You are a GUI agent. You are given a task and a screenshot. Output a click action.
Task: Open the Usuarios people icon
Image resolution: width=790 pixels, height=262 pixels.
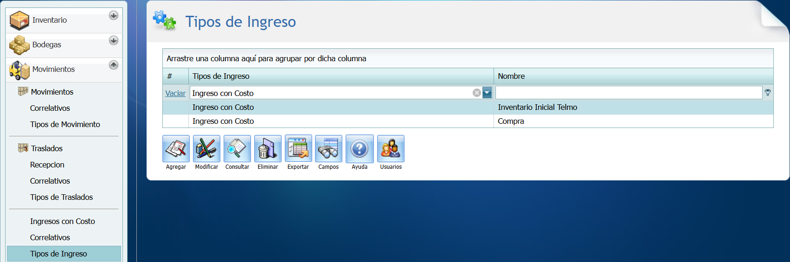pos(391,149)
